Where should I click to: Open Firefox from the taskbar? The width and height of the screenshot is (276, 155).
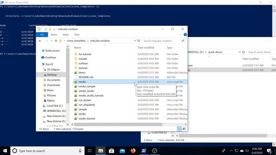pyautogui.click(x=133, y=151)
